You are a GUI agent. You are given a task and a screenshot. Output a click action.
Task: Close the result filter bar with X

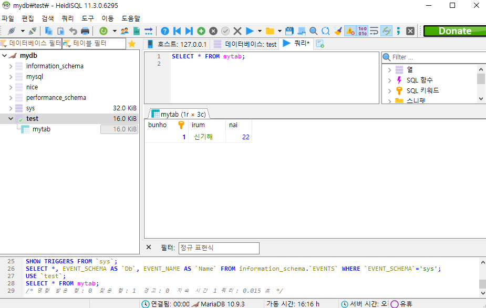point(149,247)
